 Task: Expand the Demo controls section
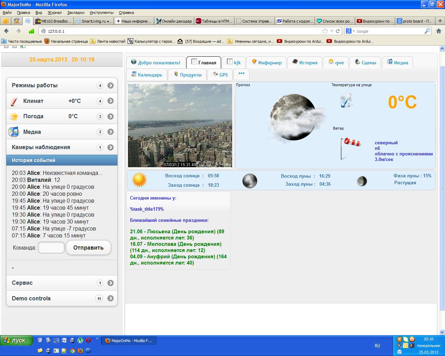(111, 298)
